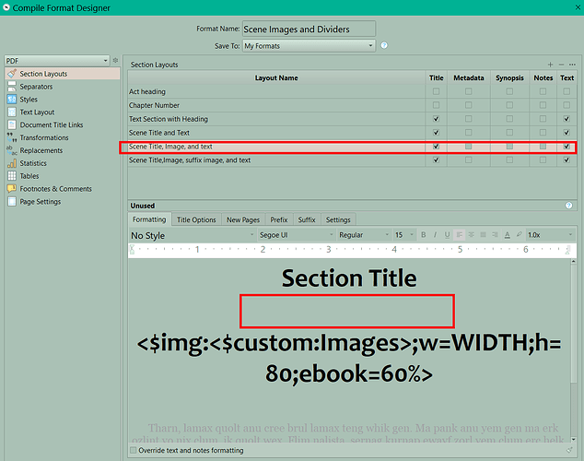
Task: Open Separators in the sidebar
Action: coord(37,87)
